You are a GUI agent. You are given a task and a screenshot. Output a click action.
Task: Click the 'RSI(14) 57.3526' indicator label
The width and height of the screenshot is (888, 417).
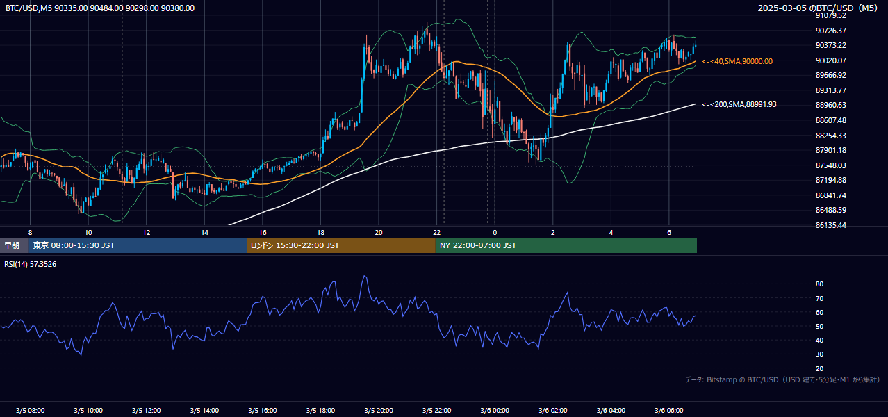pyautogui.click(x=31, y=264)
